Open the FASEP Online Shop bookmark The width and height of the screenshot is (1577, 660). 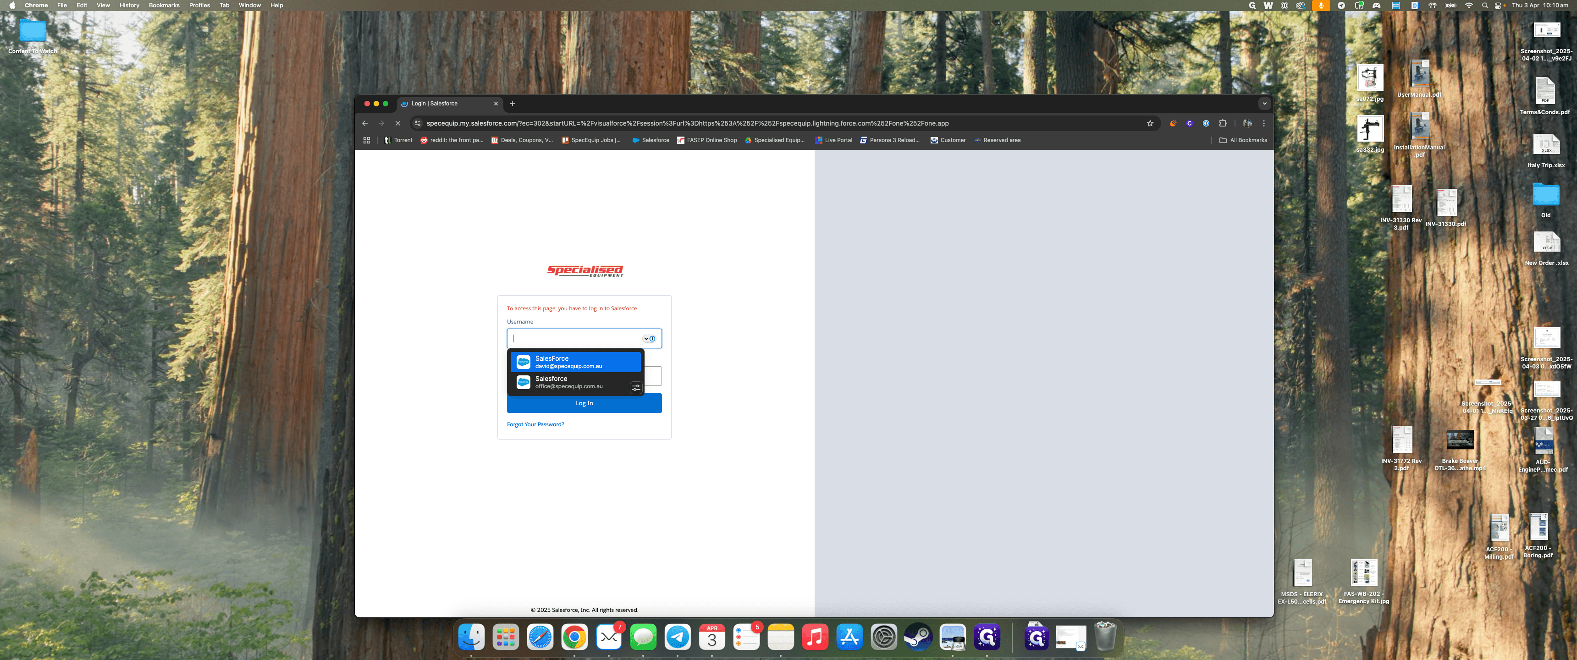coord(707,140)
